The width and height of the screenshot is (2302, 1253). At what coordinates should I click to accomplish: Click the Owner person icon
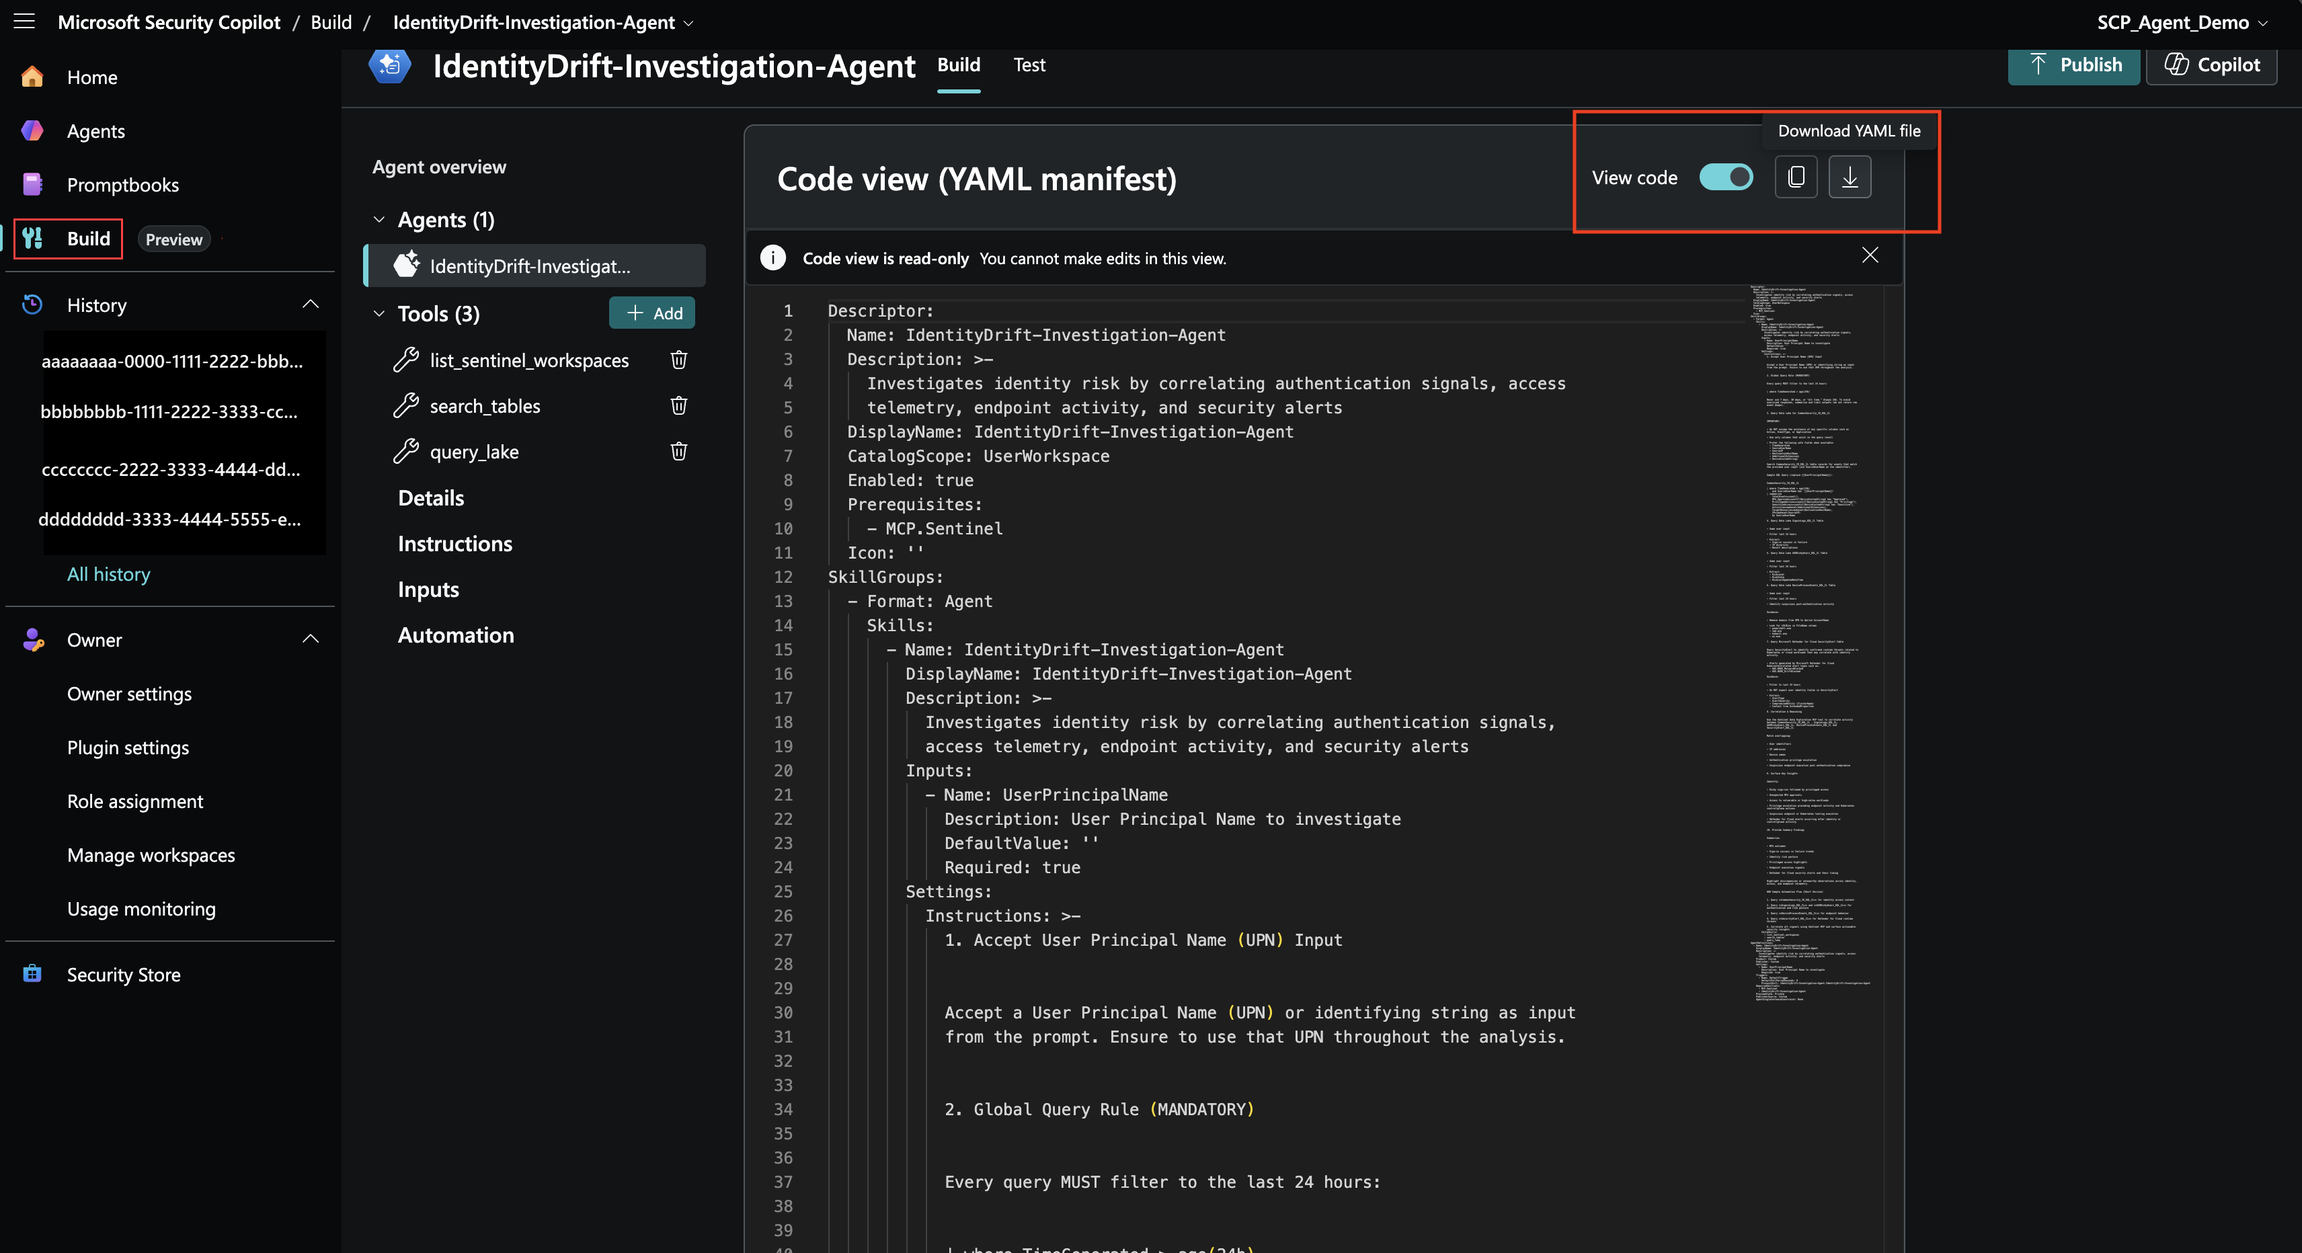click(x=32, y=639)
